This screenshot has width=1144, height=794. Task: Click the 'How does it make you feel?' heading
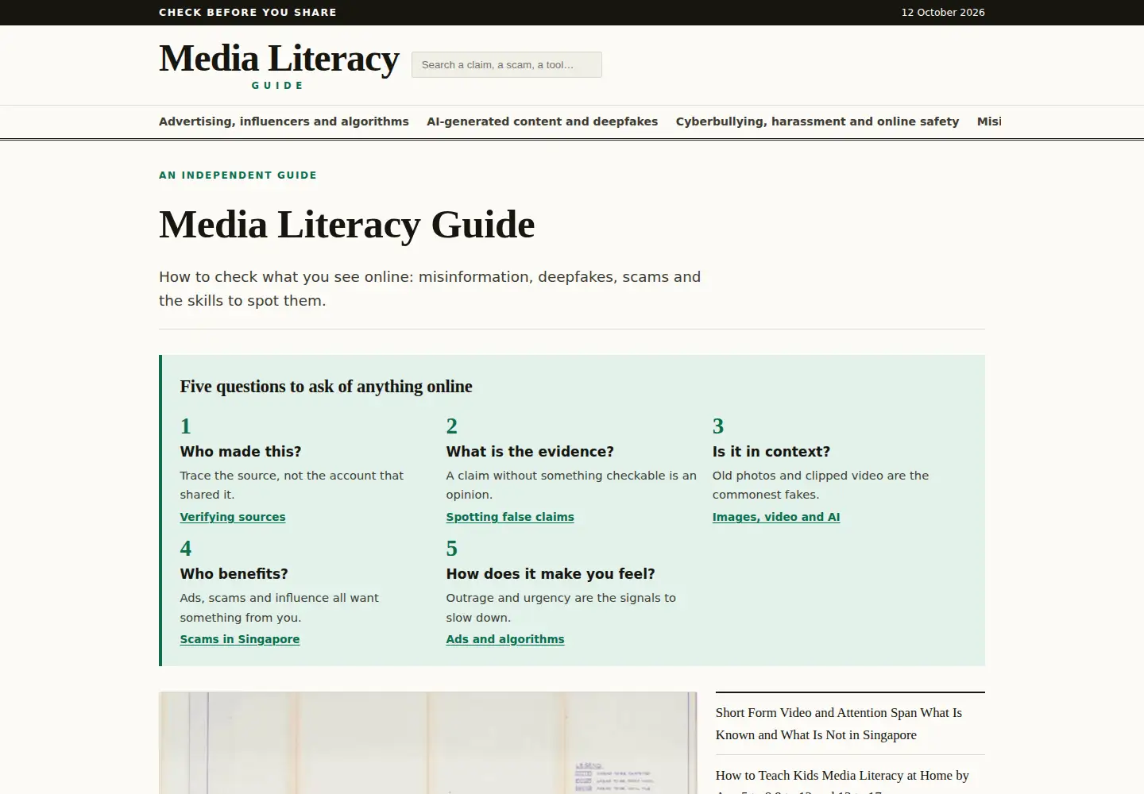[551, 574]
